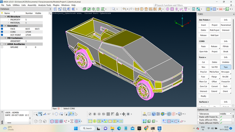Click the rainbow fringe plot cube icon
The height and width of the screenshot is (132, 235).
point(163,114)
